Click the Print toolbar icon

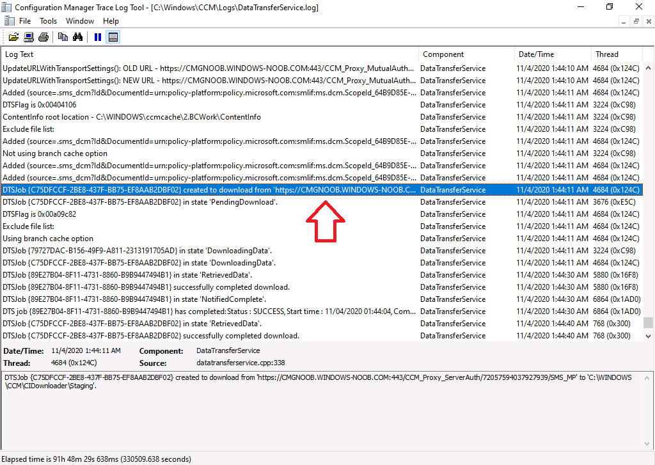pos(43,37)
